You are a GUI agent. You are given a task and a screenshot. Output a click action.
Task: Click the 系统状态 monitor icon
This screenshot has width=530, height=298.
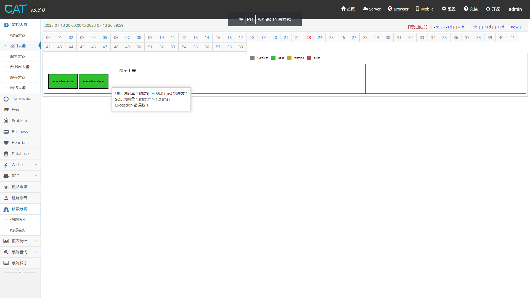click(x=6, y=263)
